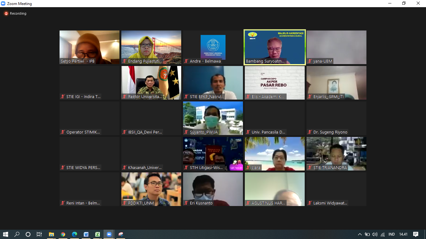426x239 pixels.
Task: Click the red Recording indicator icon
Action: (6, 13)
